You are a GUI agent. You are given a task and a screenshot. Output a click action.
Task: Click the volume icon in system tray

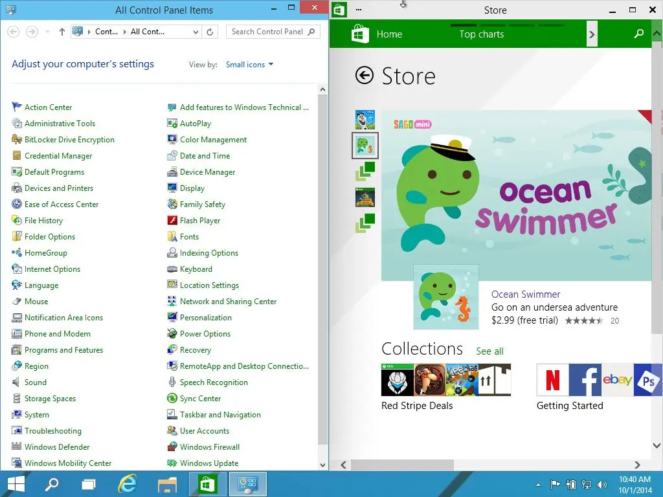pos(601,484)
